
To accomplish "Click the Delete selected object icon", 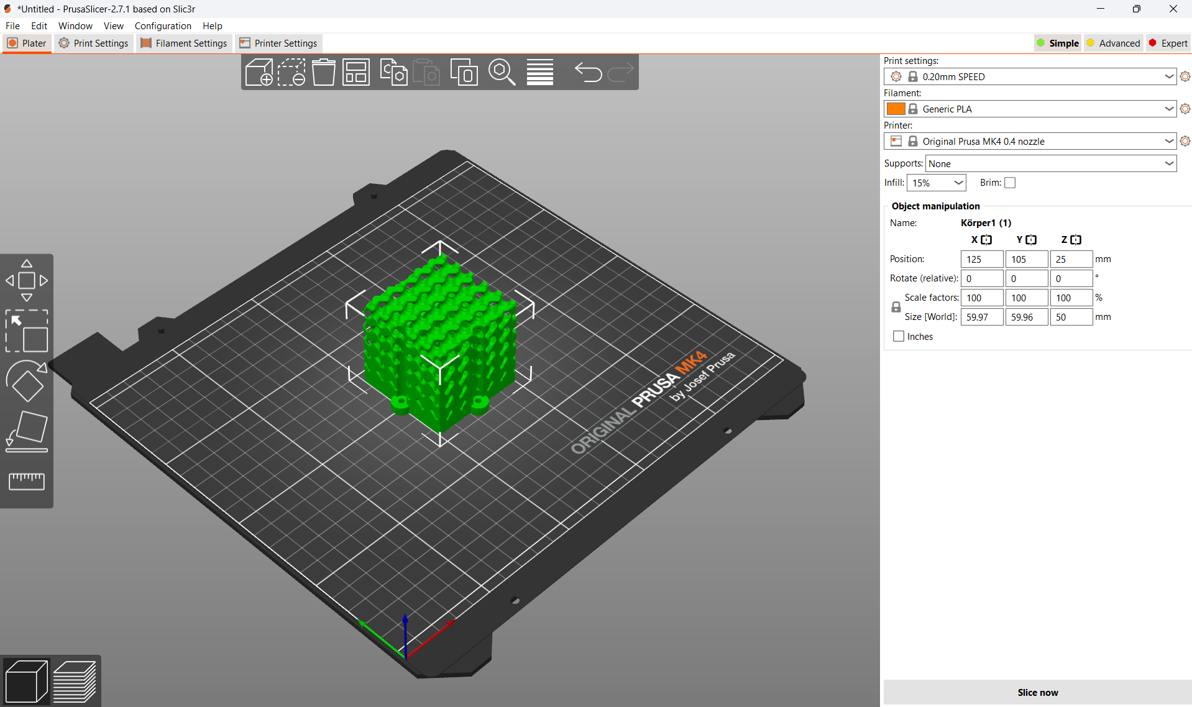I will pyautogui.click(x=291, y=72).
